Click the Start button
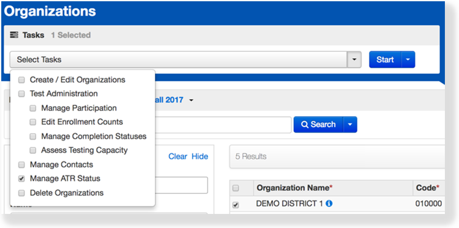Screen dimensions: 459x228 [x=385, y=60]
